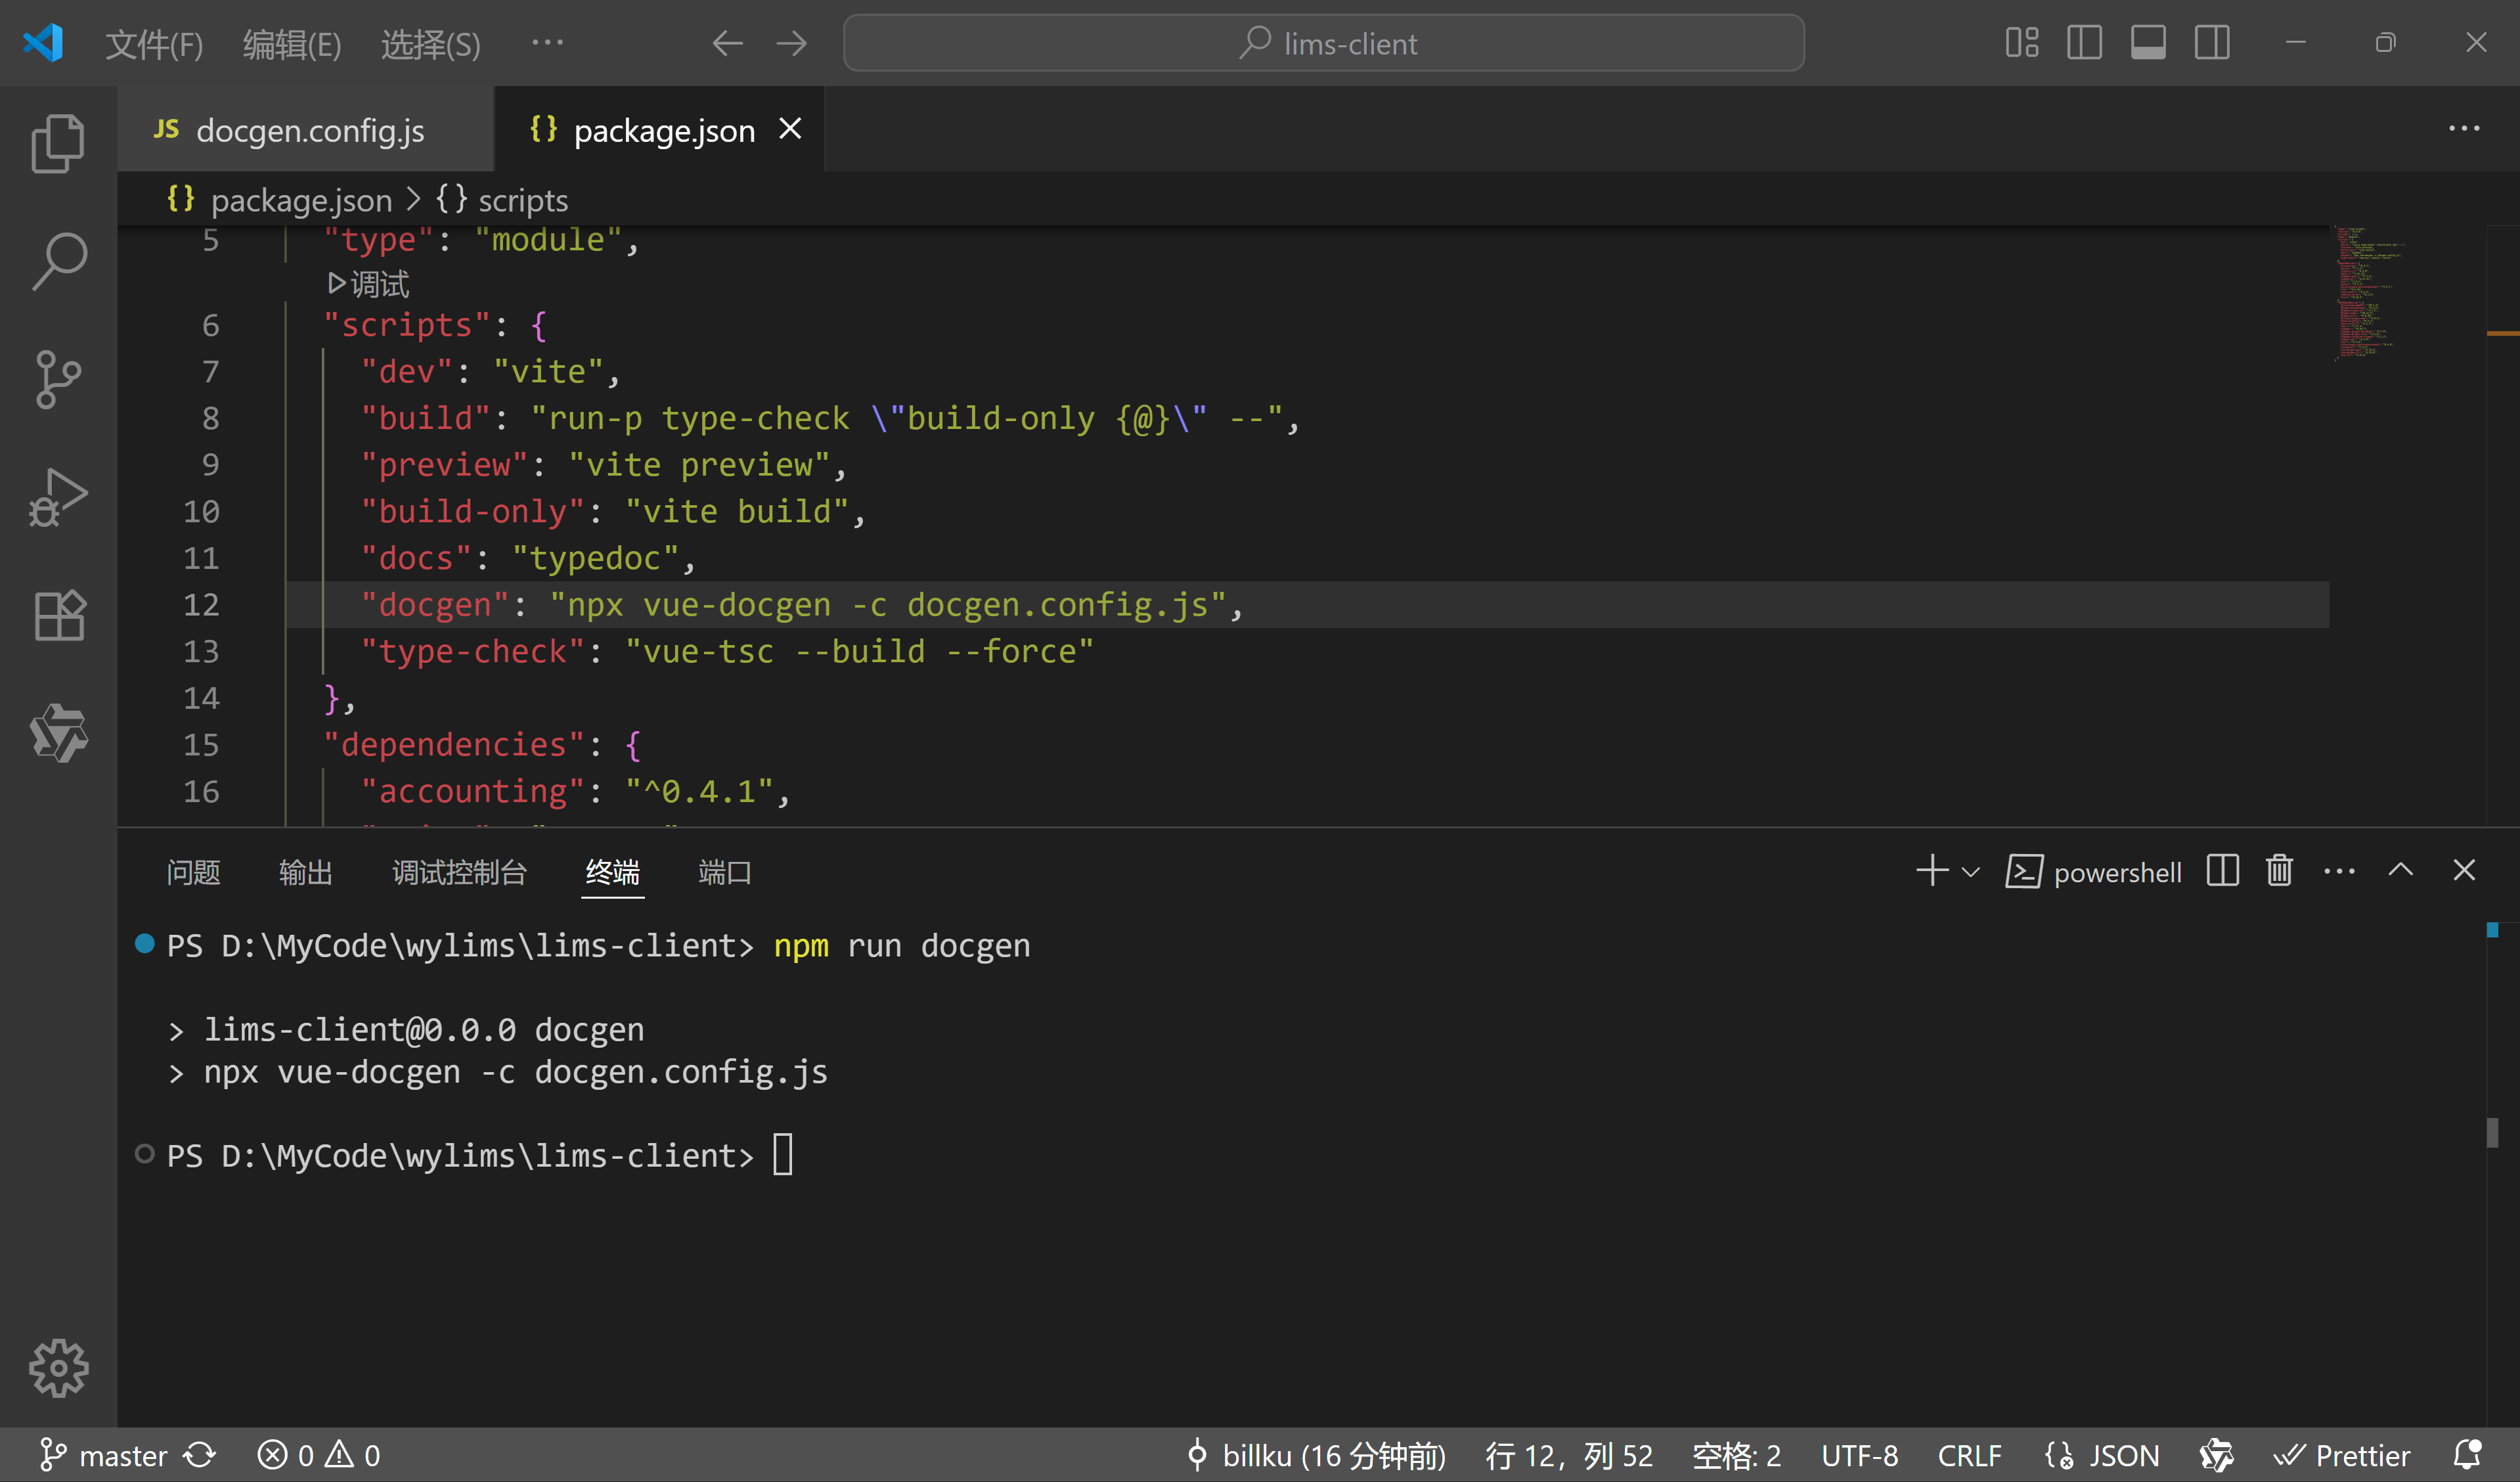Open the new terminal profile dropdown
The image size is (2520, 1482).
click(x=1970, y=871)
